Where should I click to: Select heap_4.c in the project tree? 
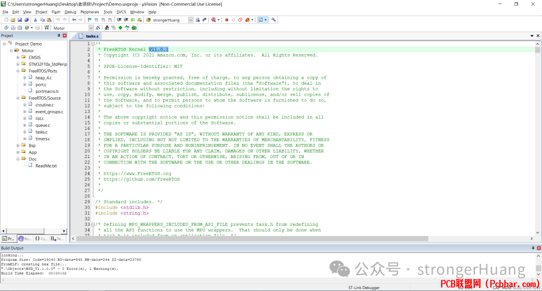44,78
